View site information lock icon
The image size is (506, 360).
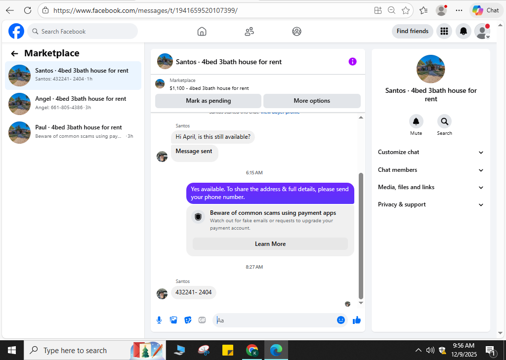pos(45,10)
